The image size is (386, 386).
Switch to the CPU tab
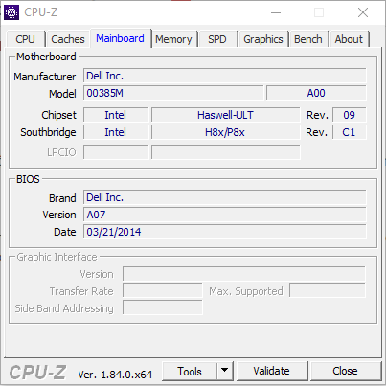25,39
